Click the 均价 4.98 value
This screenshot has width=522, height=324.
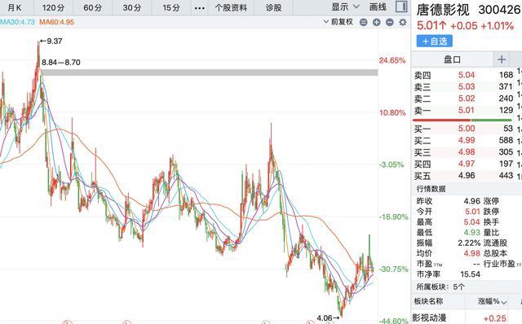click(x=473, y=253)
